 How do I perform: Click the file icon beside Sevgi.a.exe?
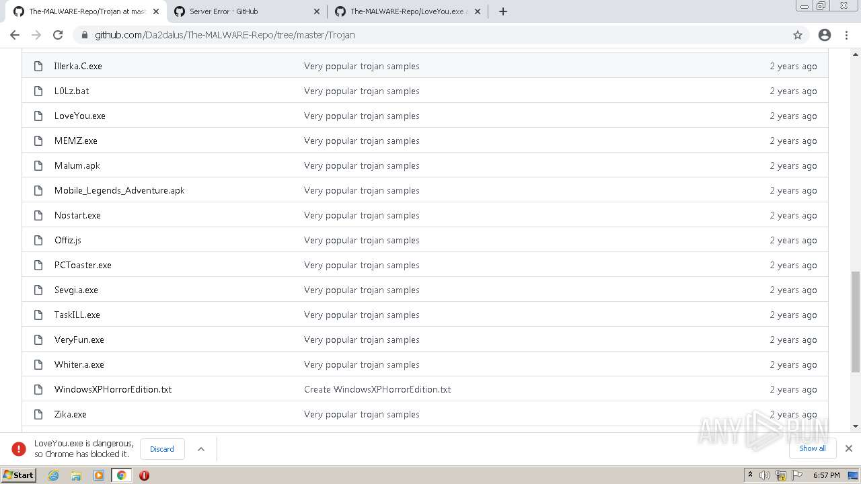pyautogui.click(x=39, y=290)
